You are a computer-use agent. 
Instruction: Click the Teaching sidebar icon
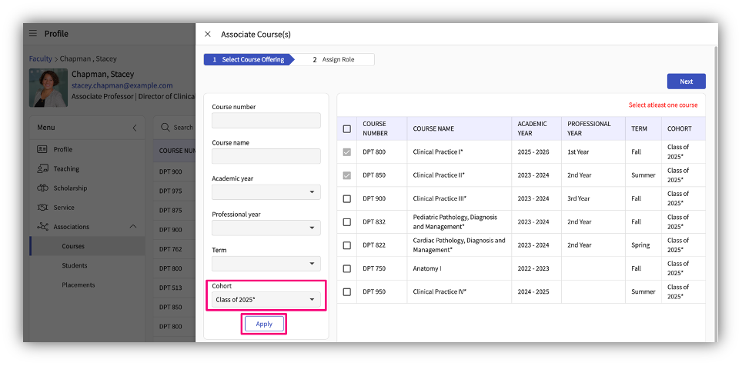[42, 168]
